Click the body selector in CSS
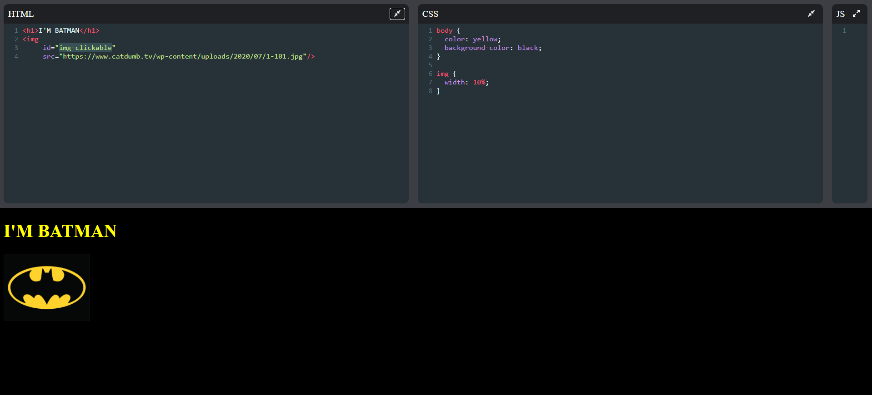Screen dimensions: 872x395 [x=444, y=30]
